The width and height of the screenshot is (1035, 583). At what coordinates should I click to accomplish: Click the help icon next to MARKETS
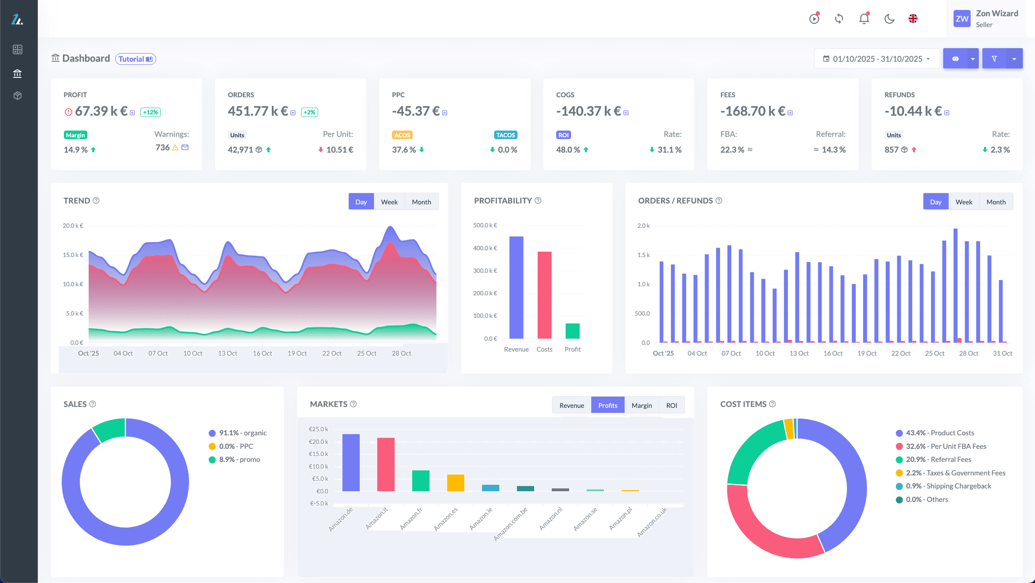(353, 404)
